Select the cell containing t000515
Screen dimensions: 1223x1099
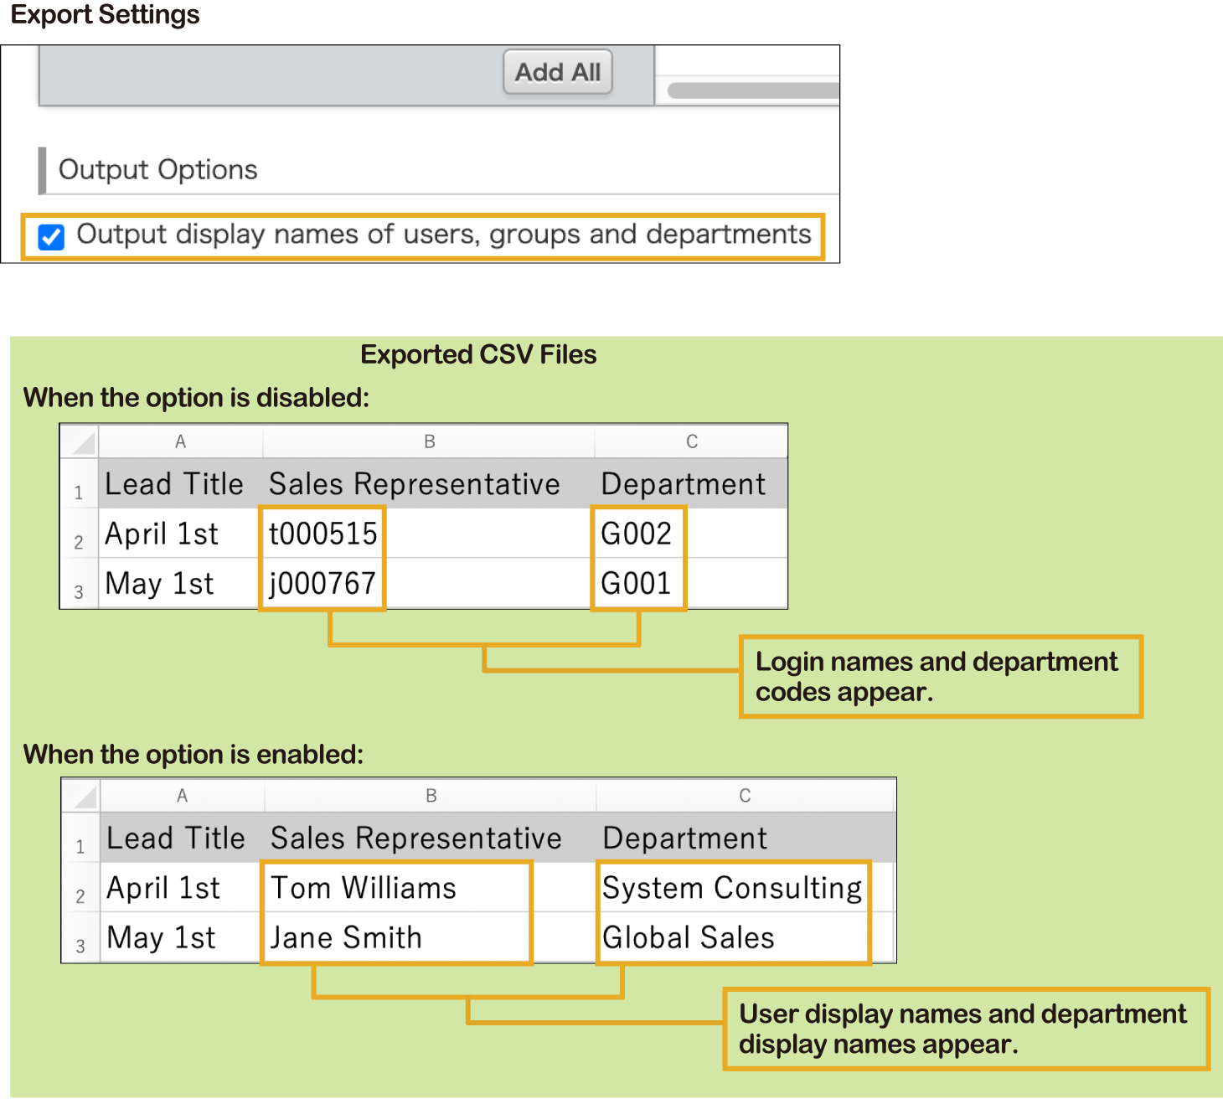(x=323, y=534)
